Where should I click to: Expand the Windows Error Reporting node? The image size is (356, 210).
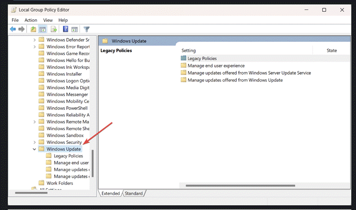coord(35,46)
